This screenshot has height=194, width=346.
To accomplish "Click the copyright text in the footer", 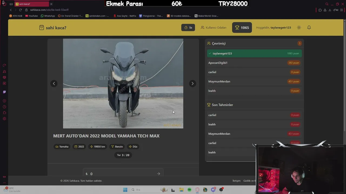I will (81, 181).
